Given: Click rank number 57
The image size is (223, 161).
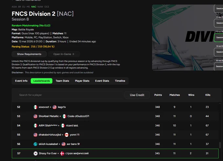Looking at the screenshot, I should pos(19,153).
